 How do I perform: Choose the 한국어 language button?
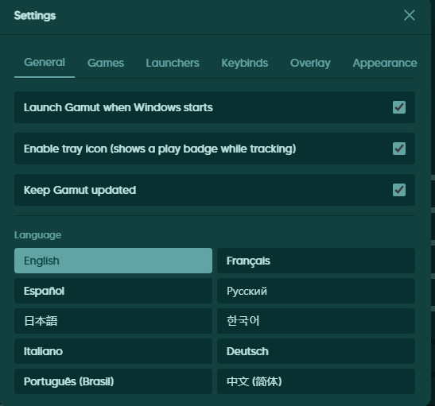[316, 321]
